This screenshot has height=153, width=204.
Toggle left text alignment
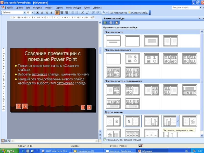(57, 12)
